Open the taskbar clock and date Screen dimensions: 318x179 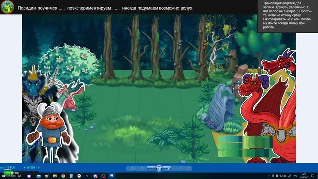[304, 176]
